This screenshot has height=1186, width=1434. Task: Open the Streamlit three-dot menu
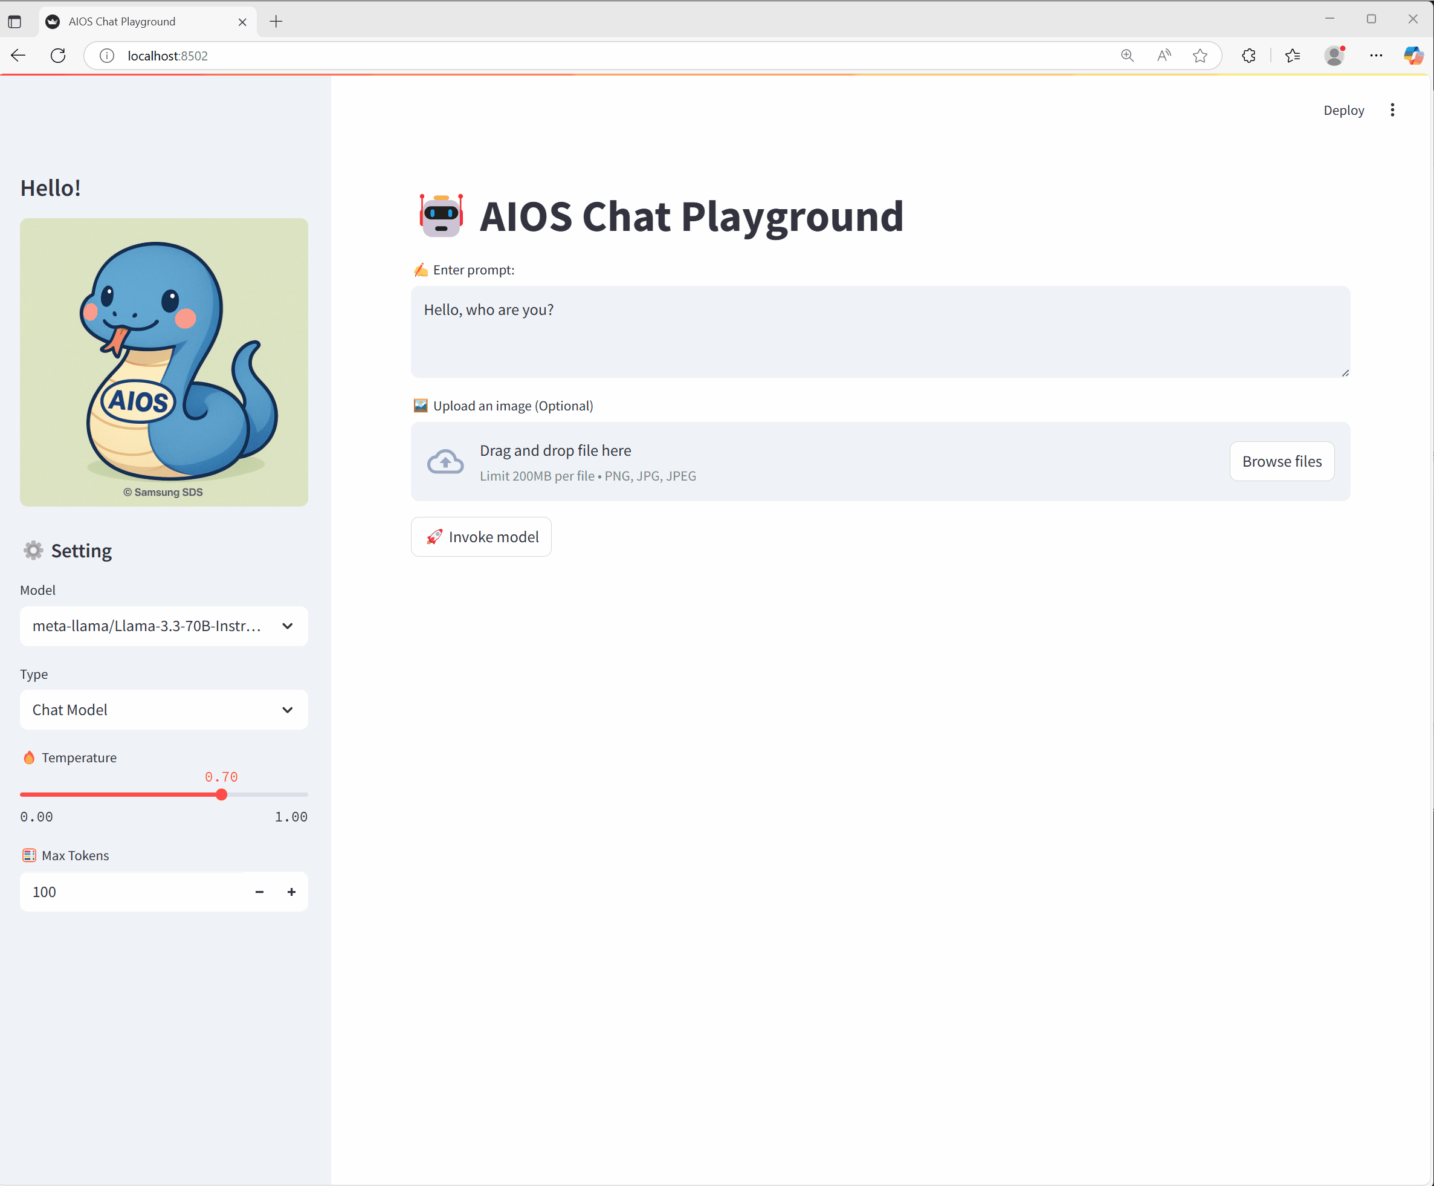tap(1392, 110)
